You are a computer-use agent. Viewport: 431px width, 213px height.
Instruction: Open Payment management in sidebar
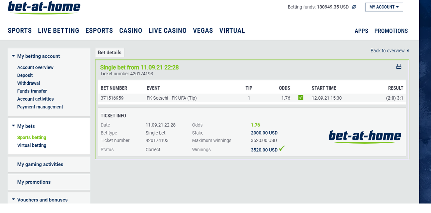[x=40, y=107]
